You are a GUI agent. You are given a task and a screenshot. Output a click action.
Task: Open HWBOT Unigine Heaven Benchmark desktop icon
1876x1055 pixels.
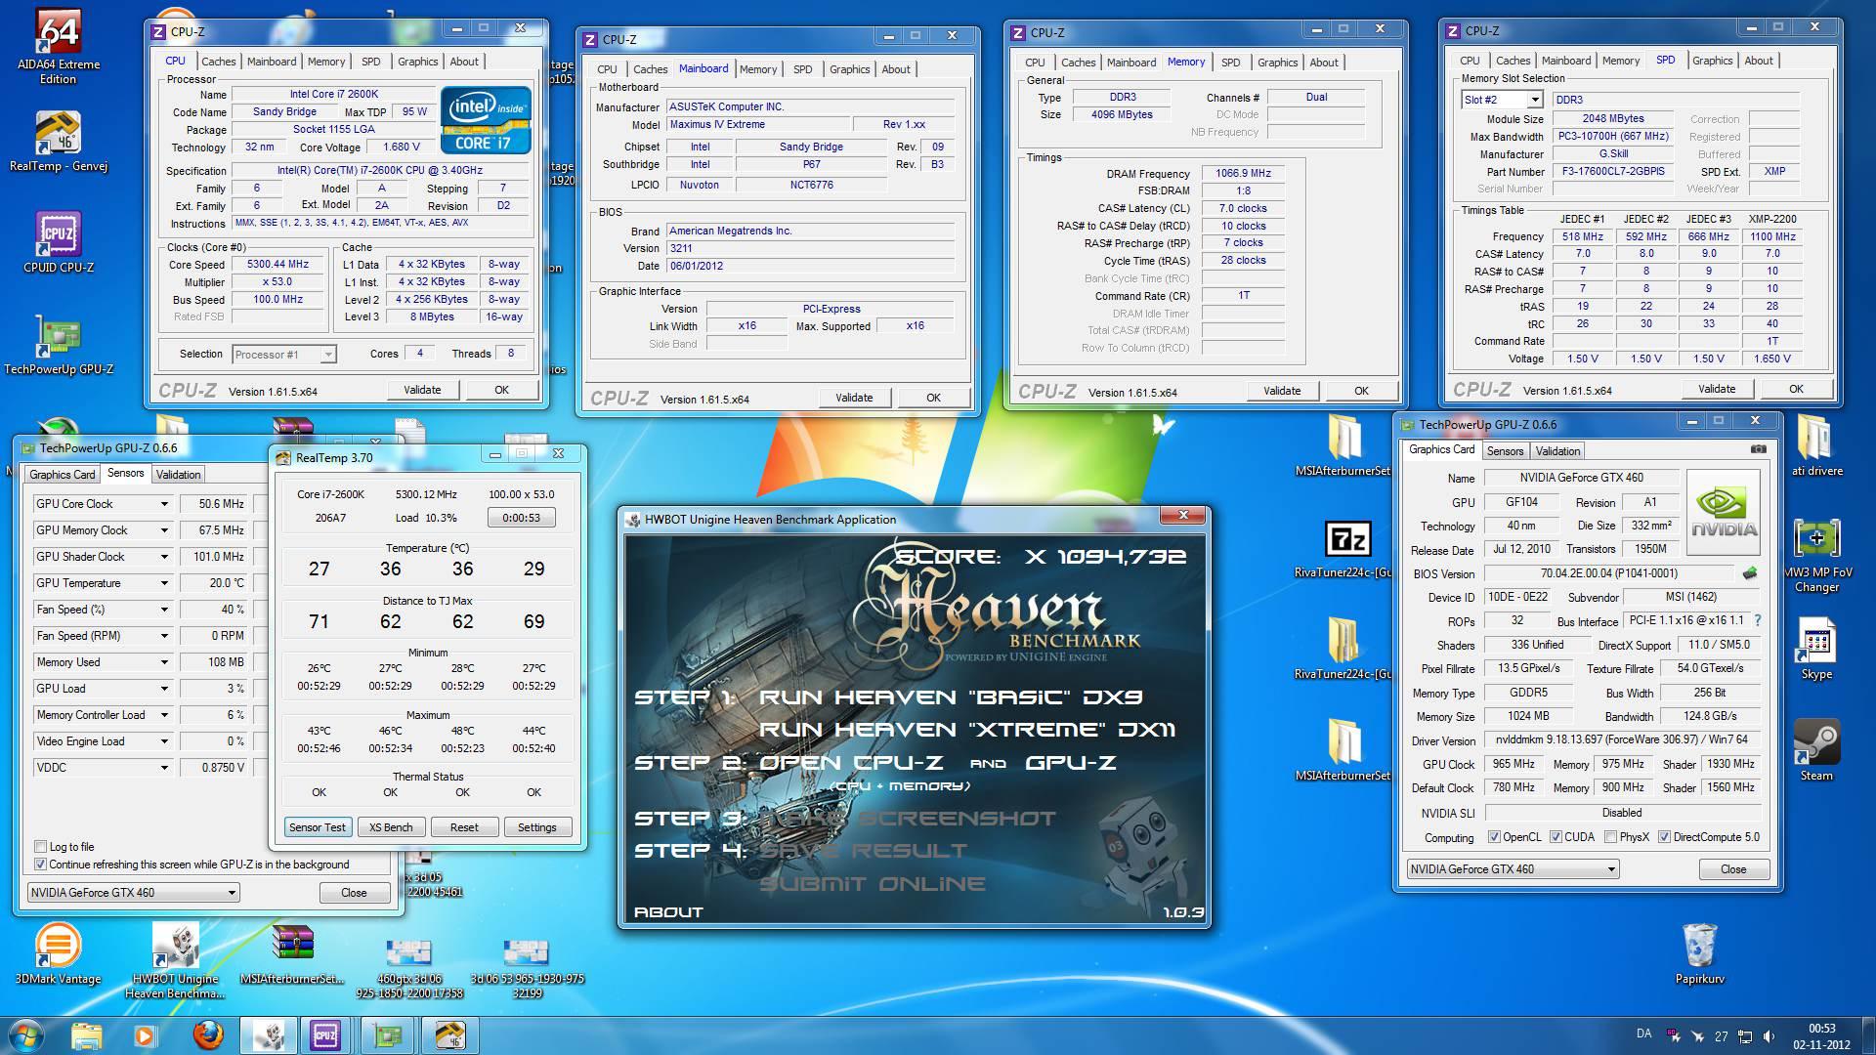(175, 961)
